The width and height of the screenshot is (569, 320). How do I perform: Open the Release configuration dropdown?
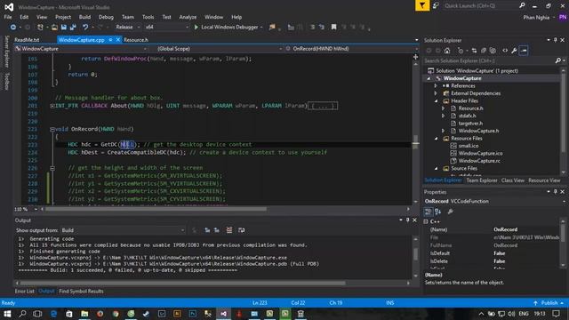tap(127, 28)
